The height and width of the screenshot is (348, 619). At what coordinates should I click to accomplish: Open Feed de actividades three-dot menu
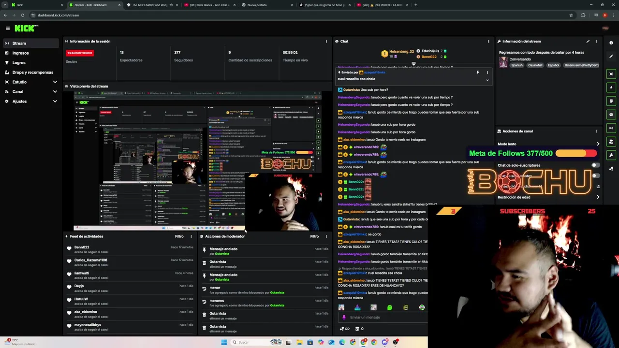pos(191,236)
